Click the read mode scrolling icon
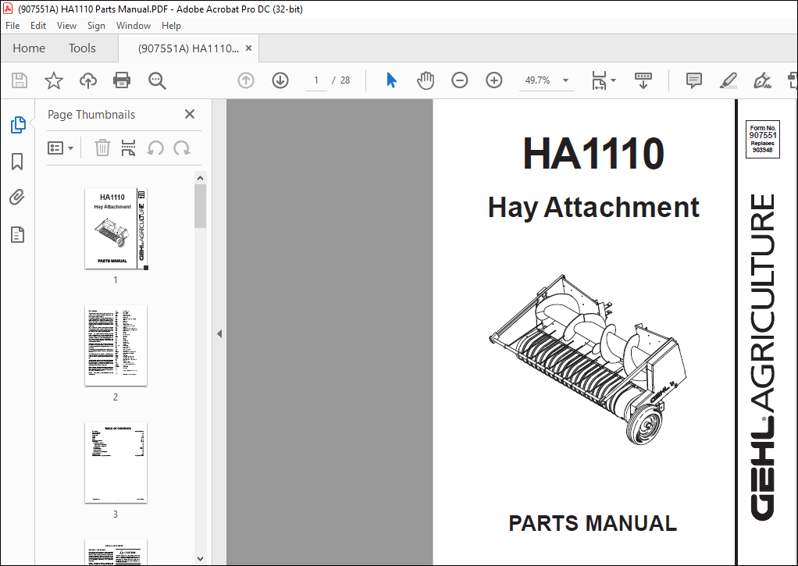Screen dimensions: 798x566 643,80
